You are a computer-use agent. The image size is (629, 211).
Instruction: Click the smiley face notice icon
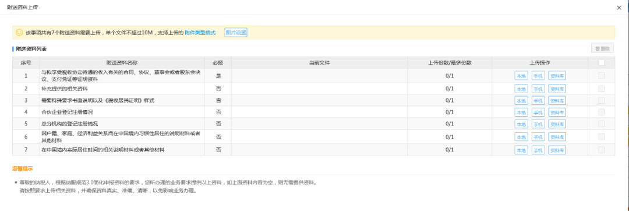pyautogui.click(x=19, y=32)
